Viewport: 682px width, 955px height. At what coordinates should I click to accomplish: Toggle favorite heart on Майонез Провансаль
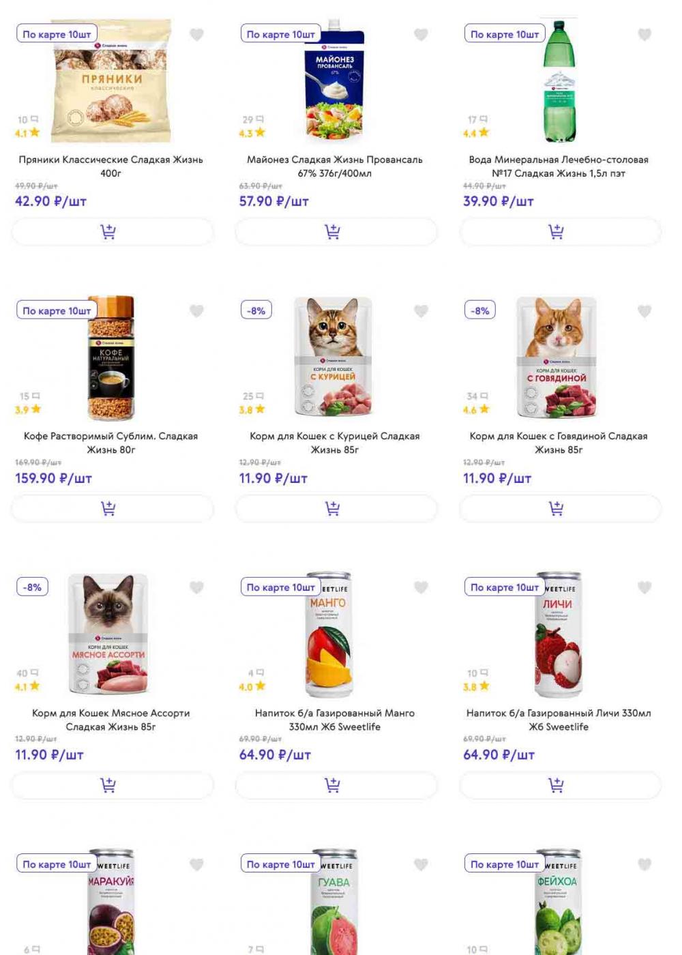click(x=421, y=35)
